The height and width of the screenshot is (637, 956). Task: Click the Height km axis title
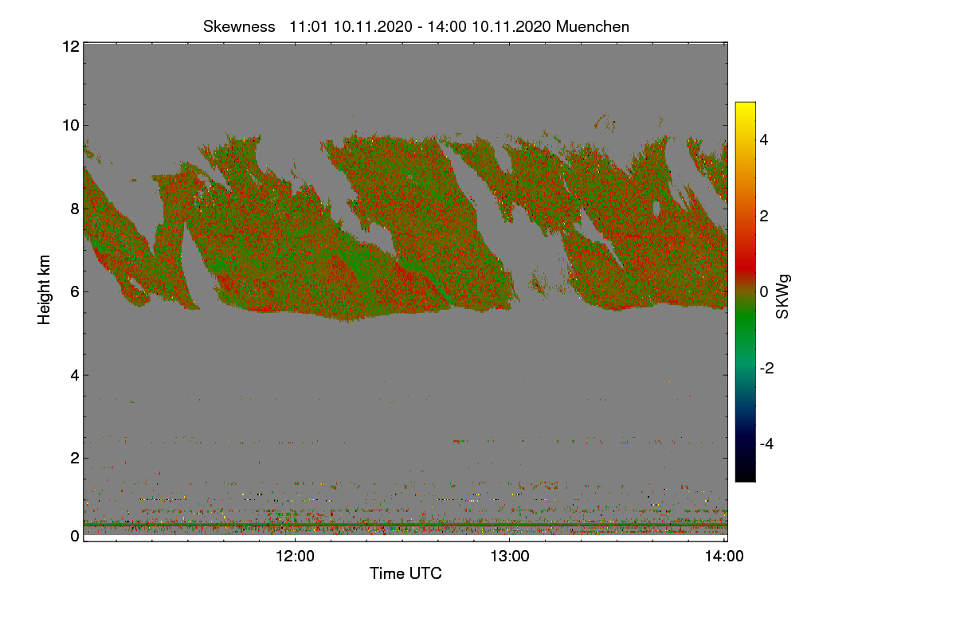[x=45, y=290]
